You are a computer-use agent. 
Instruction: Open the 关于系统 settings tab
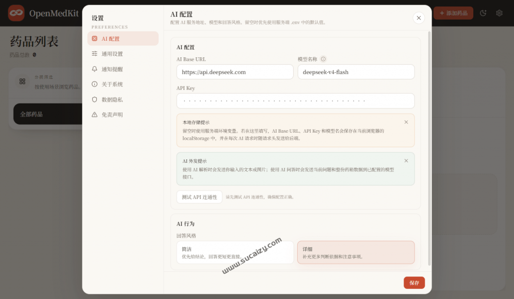123,84
